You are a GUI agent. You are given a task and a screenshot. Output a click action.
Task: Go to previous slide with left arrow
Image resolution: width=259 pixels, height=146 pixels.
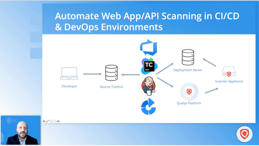(44, 121)
